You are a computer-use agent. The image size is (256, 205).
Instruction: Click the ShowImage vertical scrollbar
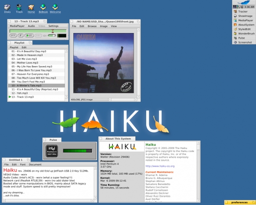pyautogui.click(x=138, y=63)
